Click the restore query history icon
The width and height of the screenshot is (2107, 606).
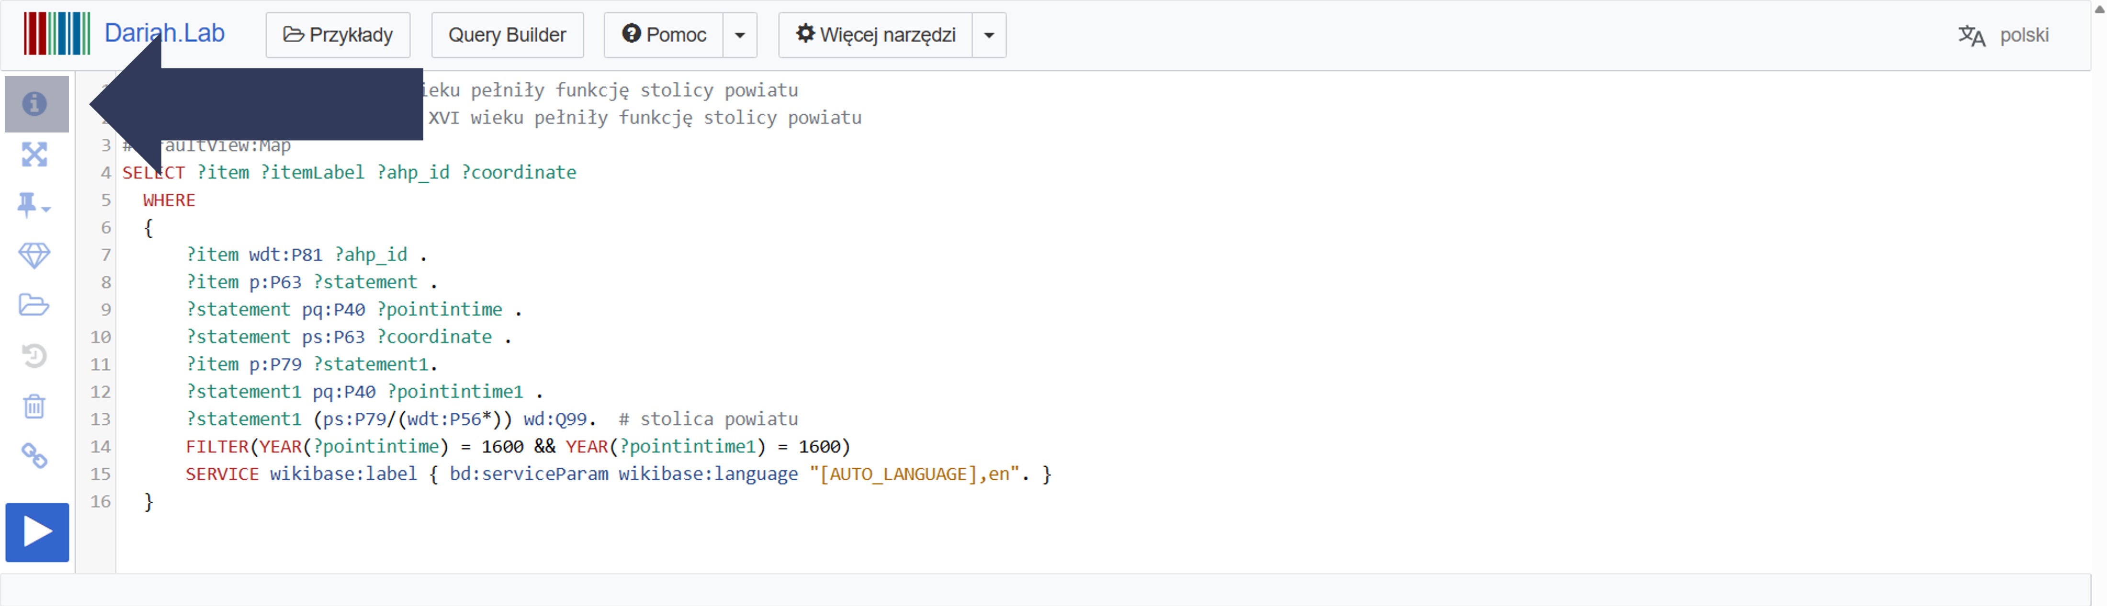(x=34, y=356)
